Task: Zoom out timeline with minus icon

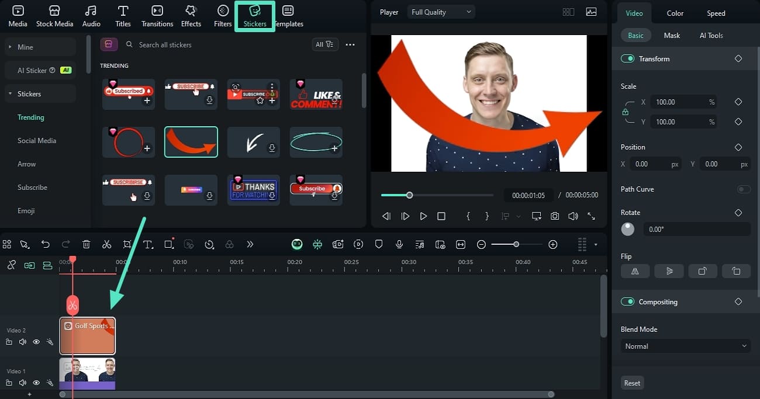Action: tap(481, 244)
